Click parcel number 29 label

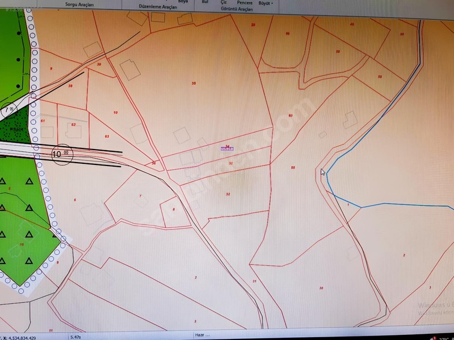tap(253, 25)
